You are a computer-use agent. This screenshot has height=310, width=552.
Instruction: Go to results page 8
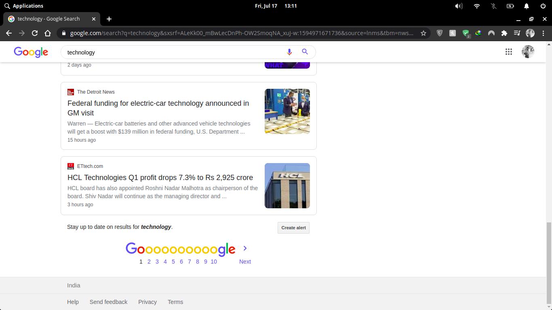point(198,262)
